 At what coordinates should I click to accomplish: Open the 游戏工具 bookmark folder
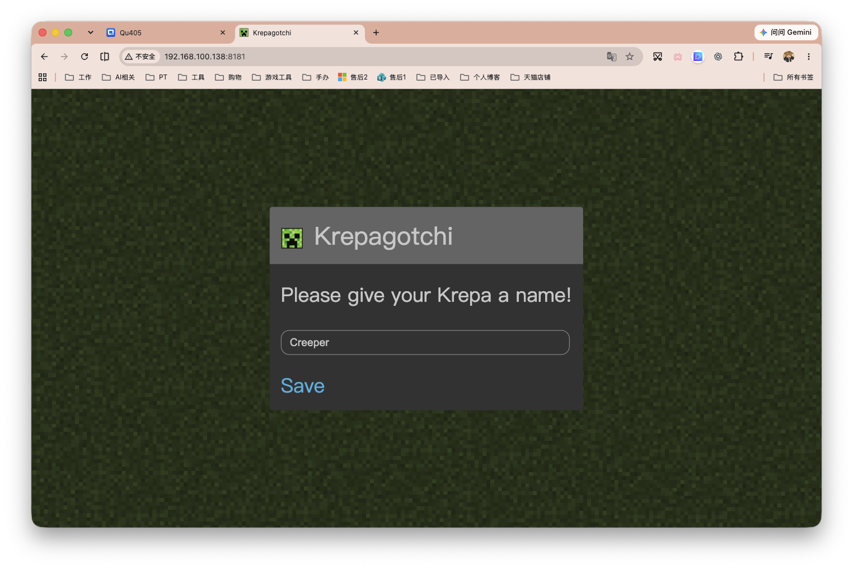272,77
